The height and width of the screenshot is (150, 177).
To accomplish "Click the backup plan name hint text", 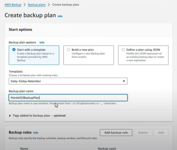I will pos(63,103).
